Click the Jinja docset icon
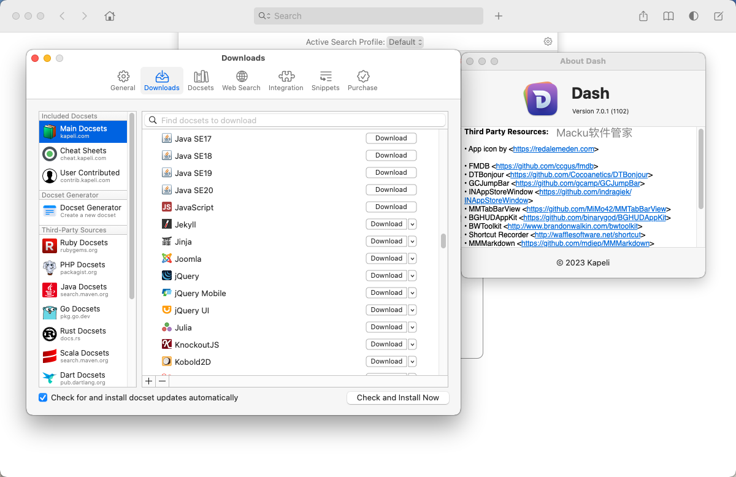Image resolution: width=736 pixels, height=477 pixels. click(x=166, y=242)
